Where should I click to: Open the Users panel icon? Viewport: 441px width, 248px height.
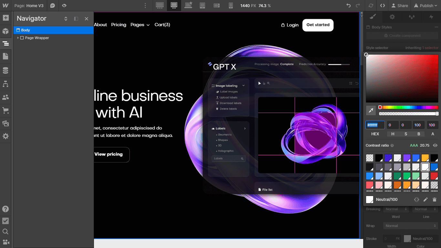5,97
